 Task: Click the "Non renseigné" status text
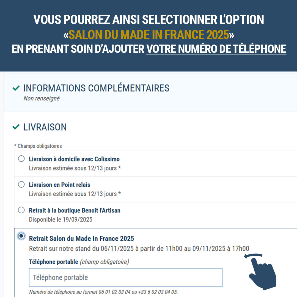pos(42,98)
